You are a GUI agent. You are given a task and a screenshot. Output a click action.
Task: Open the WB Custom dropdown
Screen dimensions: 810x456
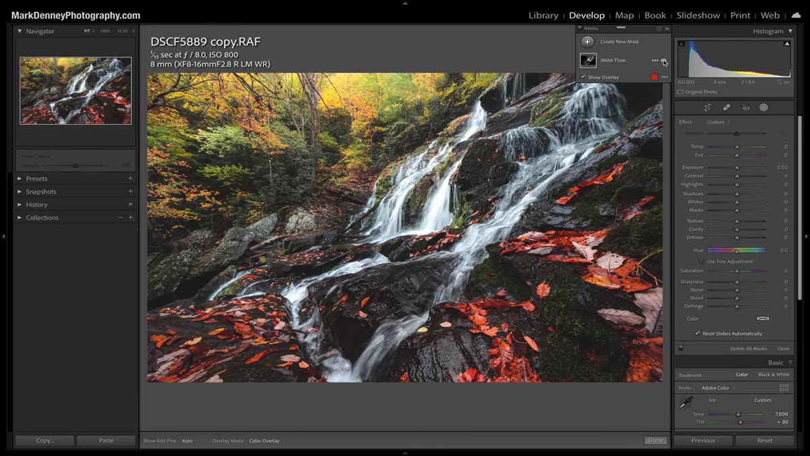point(764,401)
